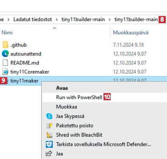Select the tiny11maker file name
Screen dimensions: 167x159
[x=24, y=81]
